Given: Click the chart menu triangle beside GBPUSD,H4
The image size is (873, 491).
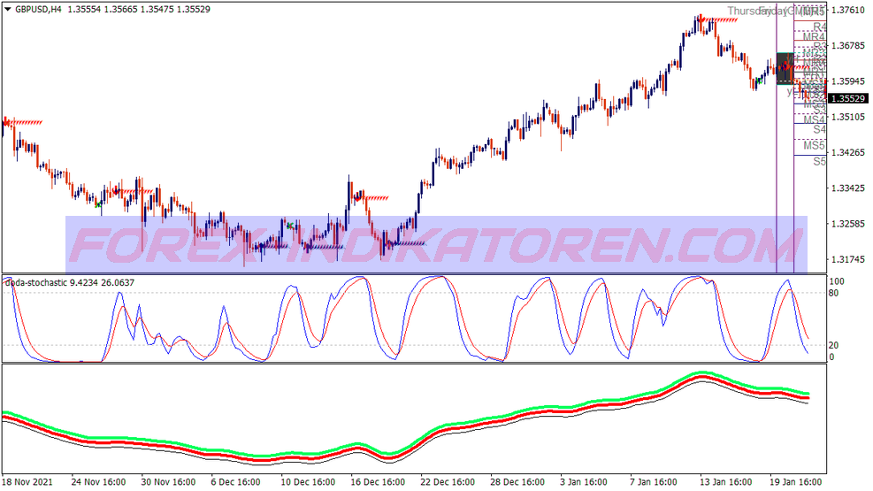Looking at the screenshot, I should click(x=8, y=9).
